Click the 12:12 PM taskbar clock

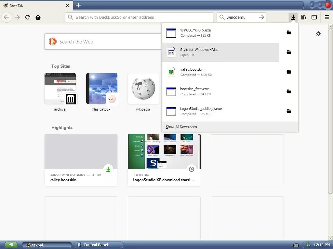(x=322, y=245)
